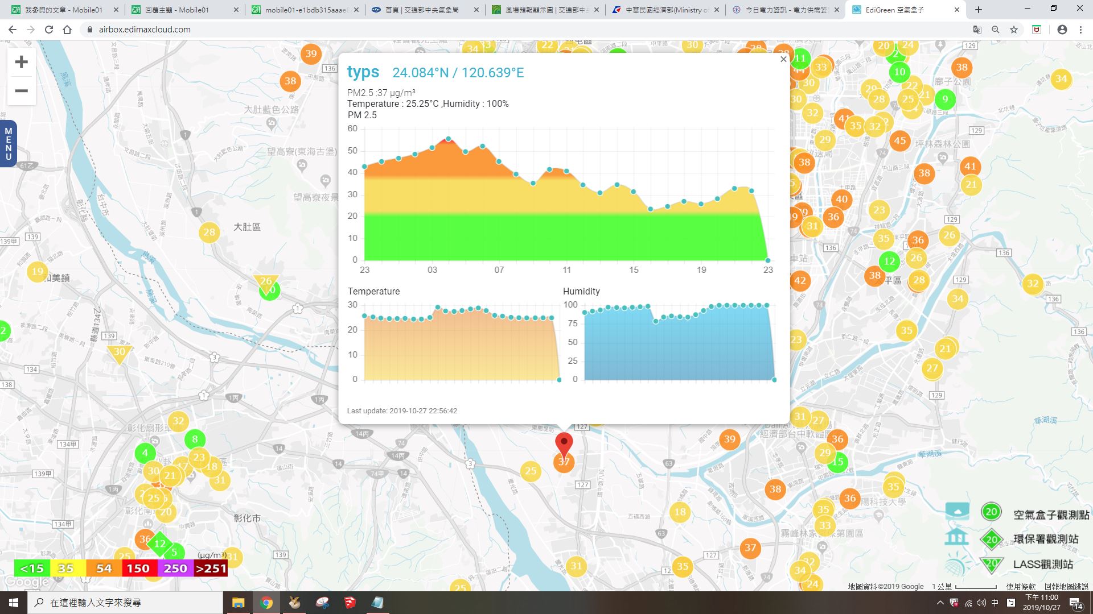Open the blue MENU side tab

tap(8, 144)
